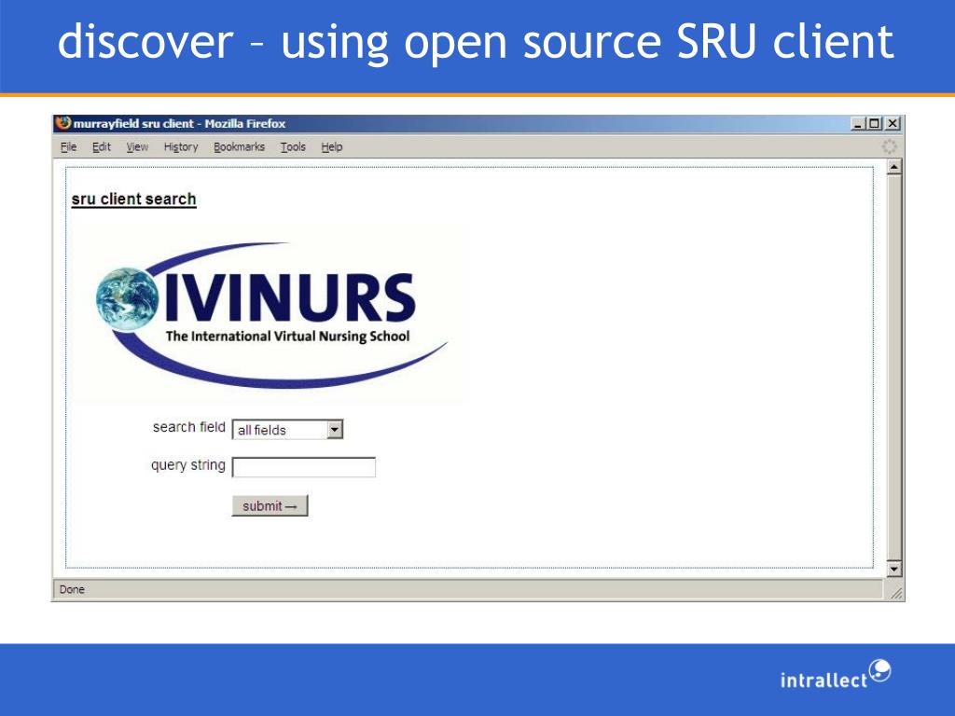The image size is (955, 716).
Task: Focus the query string input box
Action: click(x=304, y=467)
